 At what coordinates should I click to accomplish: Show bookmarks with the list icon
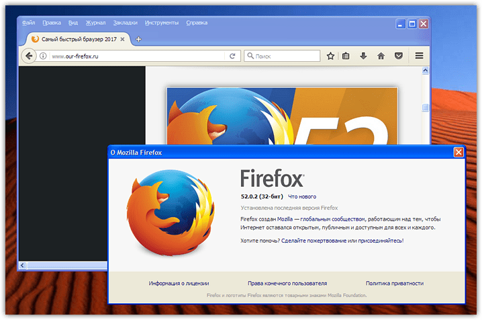[346, 56]
